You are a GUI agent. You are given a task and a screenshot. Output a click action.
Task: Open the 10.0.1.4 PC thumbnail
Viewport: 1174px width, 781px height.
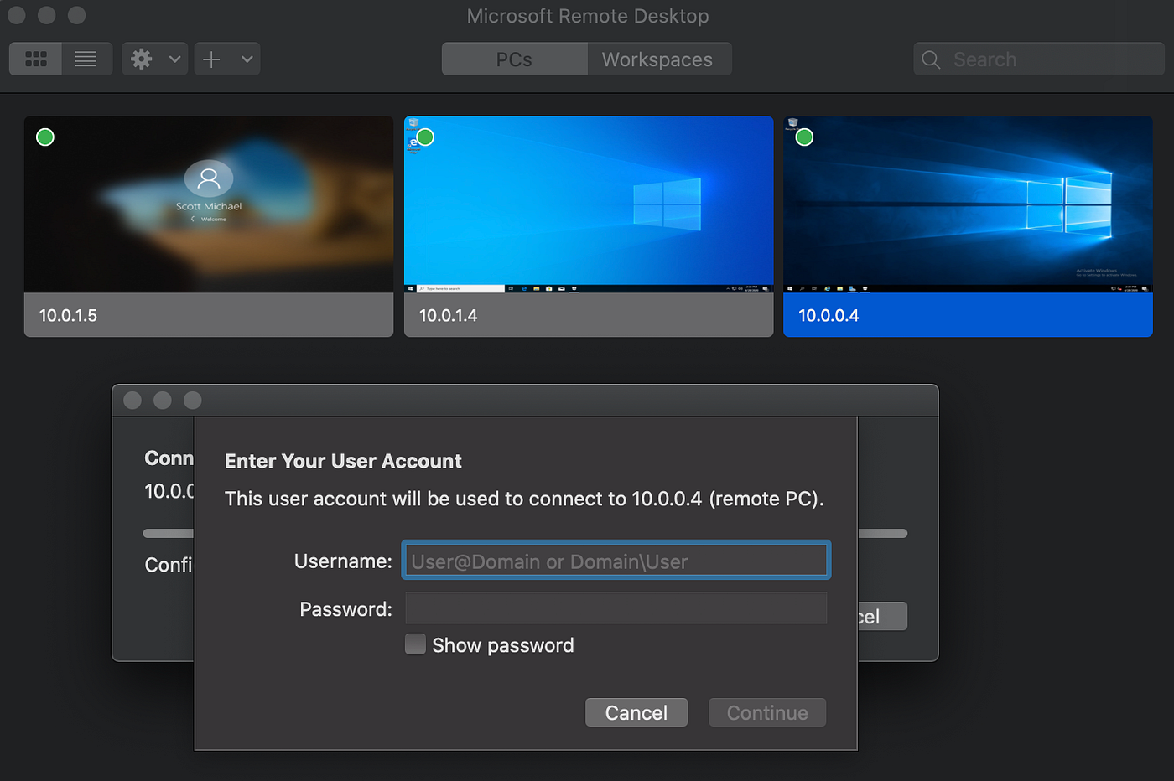click(x=589, y=204)
